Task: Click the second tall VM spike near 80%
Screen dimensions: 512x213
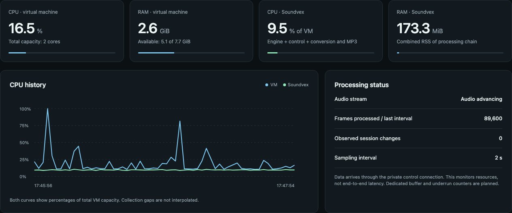Action: click(x=180, y=121)
